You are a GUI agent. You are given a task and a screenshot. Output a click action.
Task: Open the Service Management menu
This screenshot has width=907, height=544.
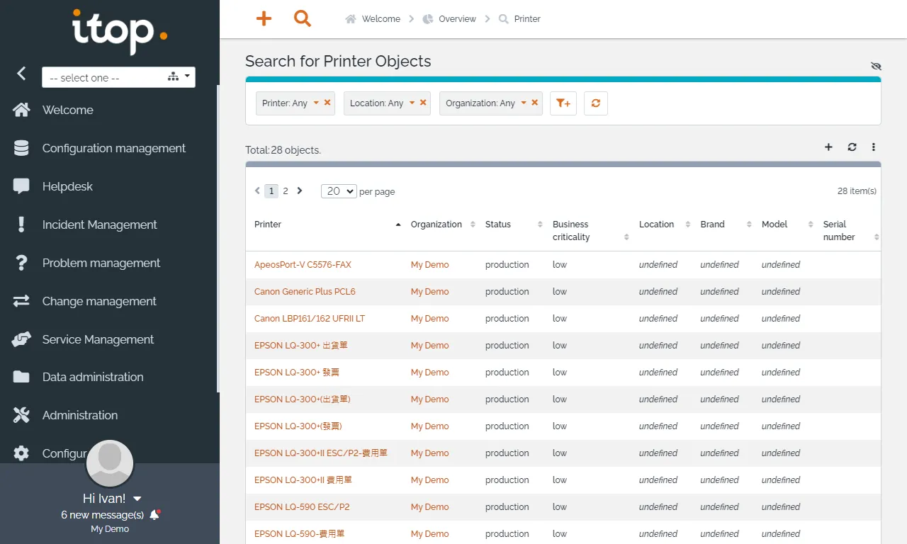tap(98, 339)
